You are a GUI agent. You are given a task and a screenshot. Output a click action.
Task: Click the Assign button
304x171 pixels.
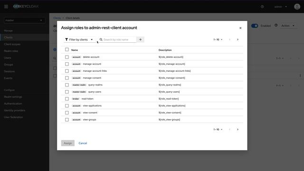tap(68, 143)
